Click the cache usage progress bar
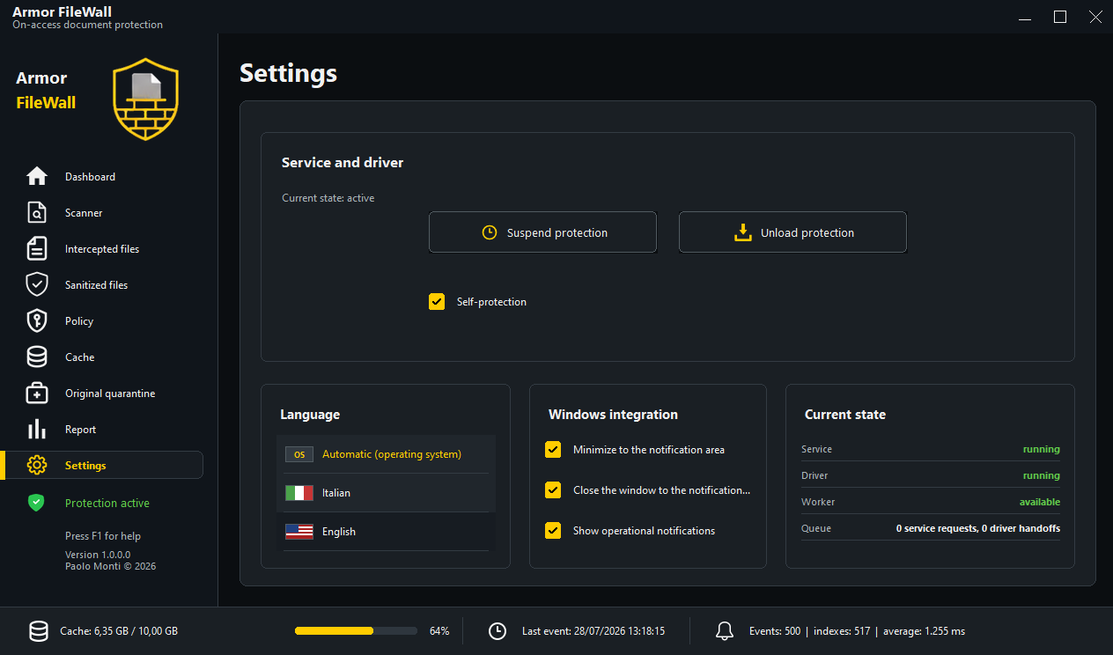1113x655 pixels. (356, 631)
